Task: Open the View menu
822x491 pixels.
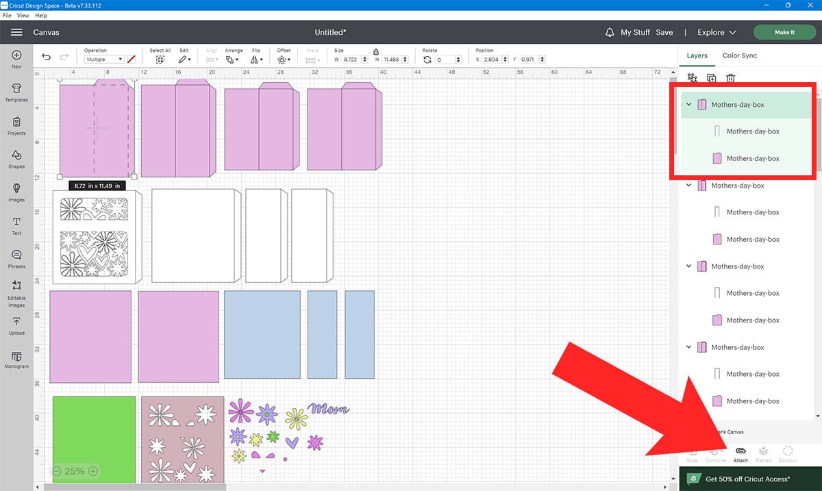Action: click(x=23, y=15)
